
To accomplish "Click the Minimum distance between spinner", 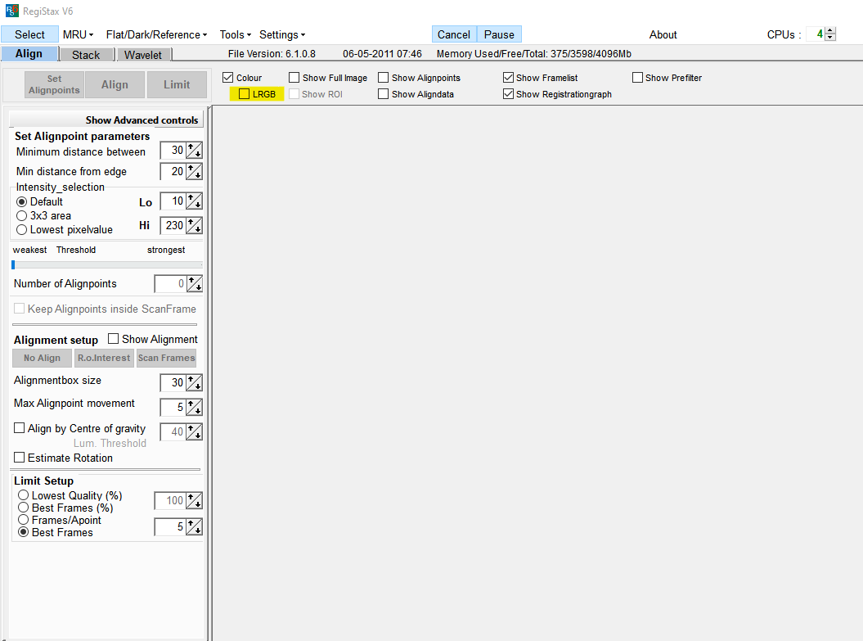I will click(195, 151).
